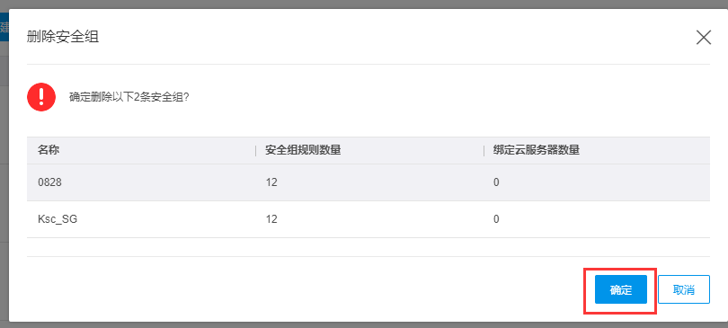Image resolution: width=728 pixels, height=328 pixels.
Task: Click rule count 12 in the Ksc_SG row
Action: 271,219
